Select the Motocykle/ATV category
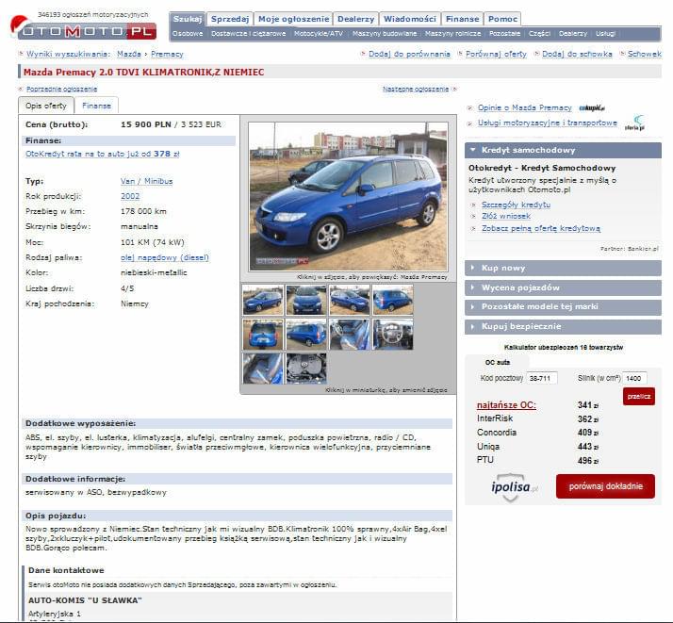The height and width of the screenshot is (623, 673). [319, 34]
